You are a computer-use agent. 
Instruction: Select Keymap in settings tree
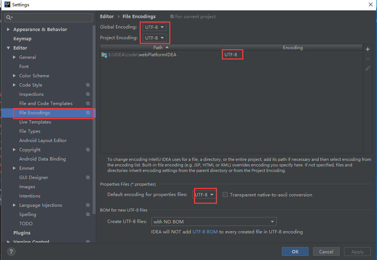[22, 39]
